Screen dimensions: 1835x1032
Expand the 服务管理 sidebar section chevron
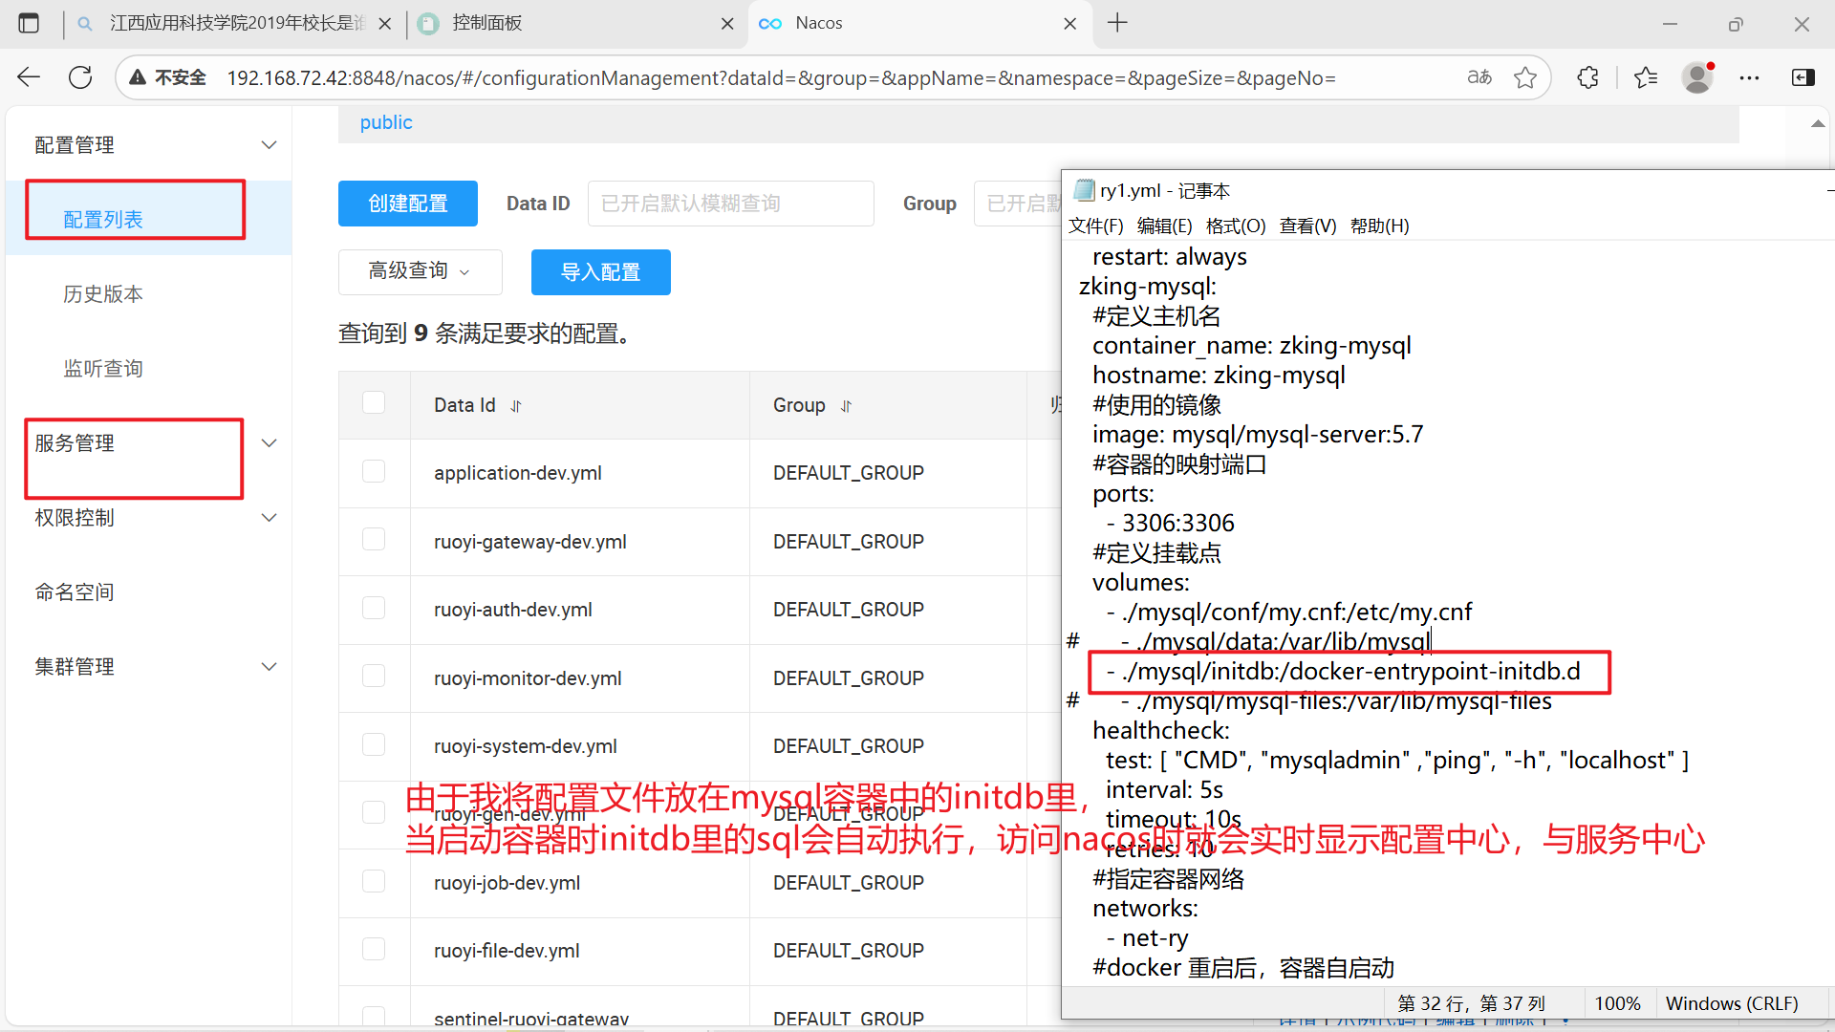click(x=270, y=443)
